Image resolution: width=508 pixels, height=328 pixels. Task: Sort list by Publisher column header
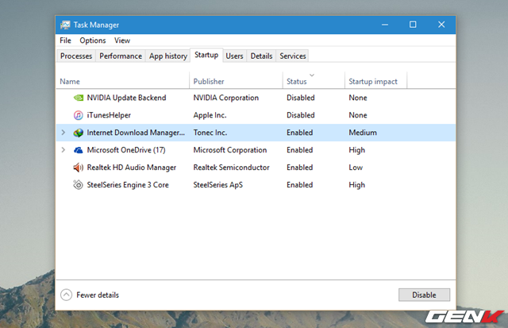(x=209, y=81)
